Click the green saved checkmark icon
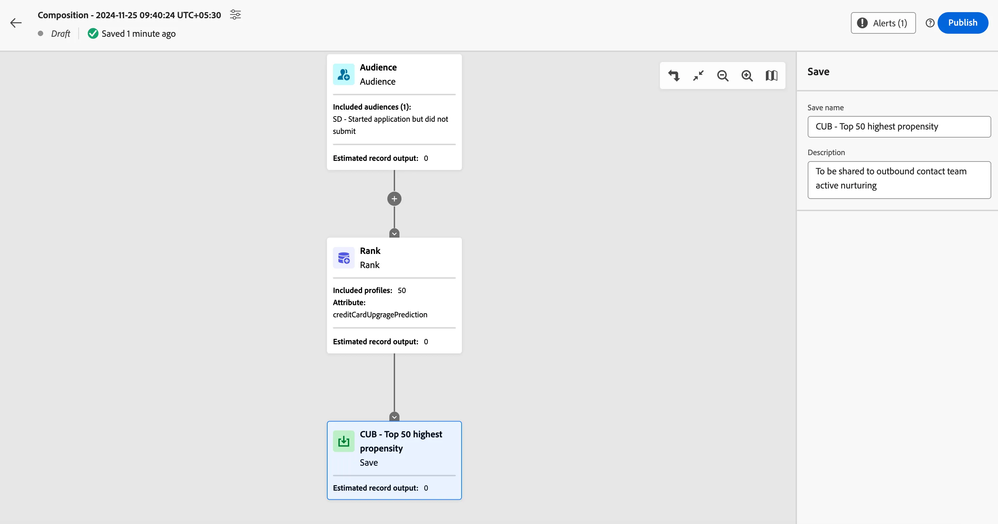Viewport: 998px width, 524px height. click(93, 34)
